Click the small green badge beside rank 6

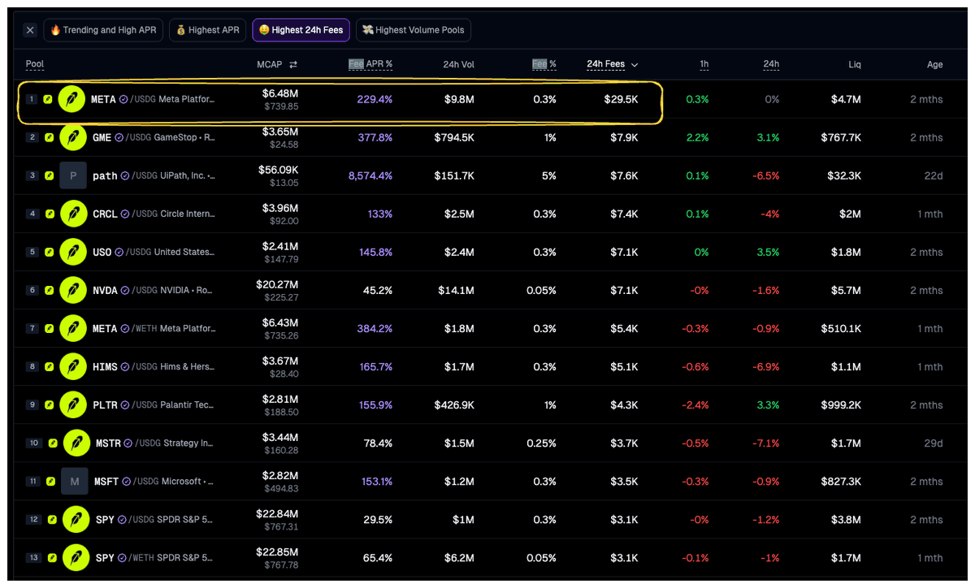50,290
